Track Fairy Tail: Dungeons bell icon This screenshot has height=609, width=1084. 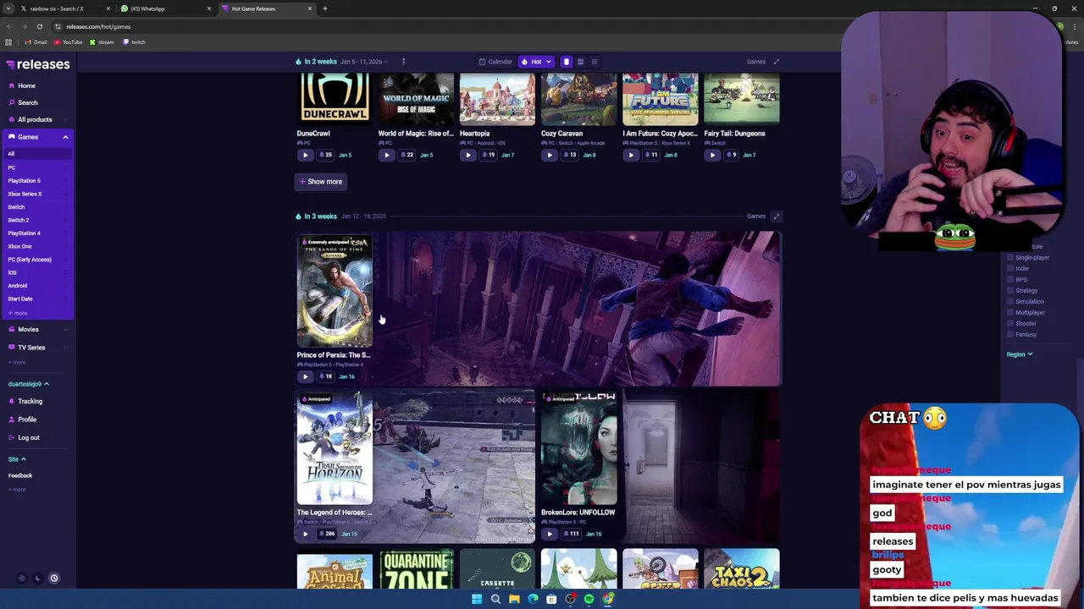(x=730, y=155)
